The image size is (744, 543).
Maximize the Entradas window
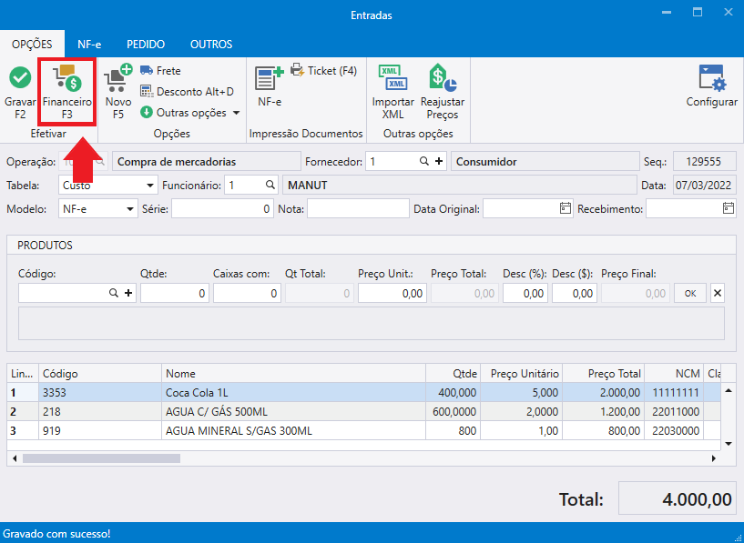point(698,13)
